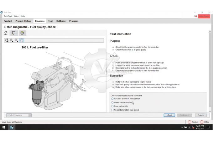Screen dimensions: 213x141
Task: Select 'Residue or filth in bowl or filter'
Action: 113,99
